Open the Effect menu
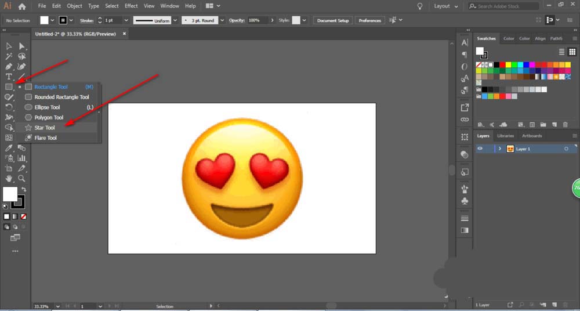The image size is (580, 311). point(131,6)
